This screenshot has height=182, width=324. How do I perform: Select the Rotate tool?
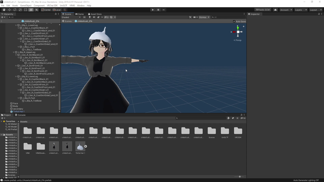15,10
